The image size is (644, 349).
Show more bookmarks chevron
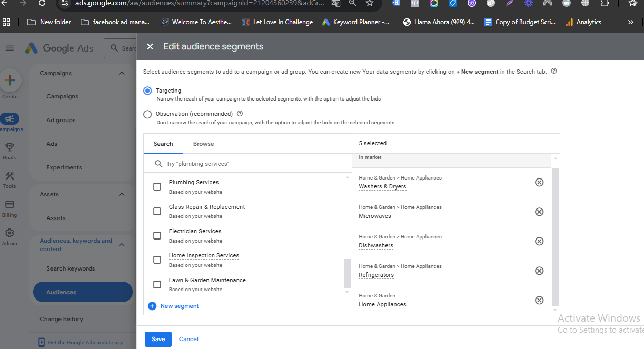coord(631,22)
